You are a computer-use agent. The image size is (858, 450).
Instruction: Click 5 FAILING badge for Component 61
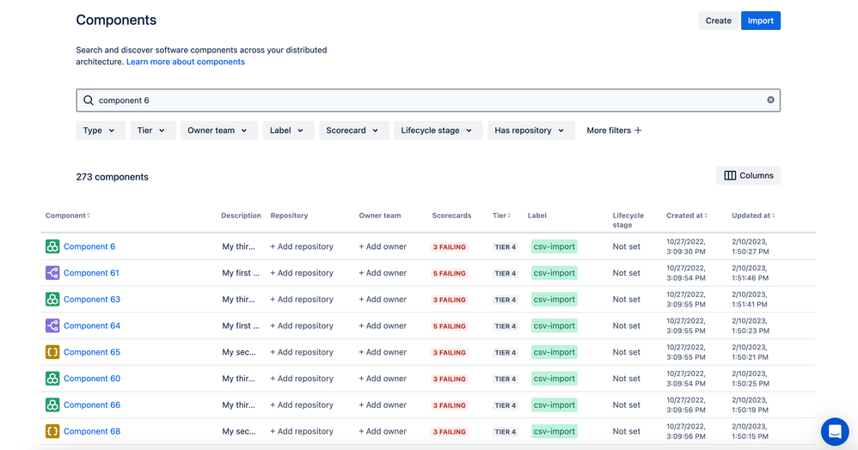(450, 273)
